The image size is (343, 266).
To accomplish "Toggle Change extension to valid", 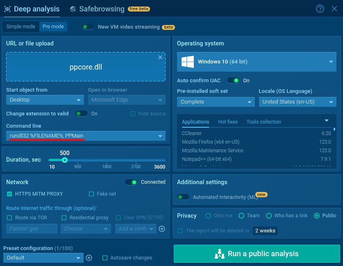I will [82, 114].
